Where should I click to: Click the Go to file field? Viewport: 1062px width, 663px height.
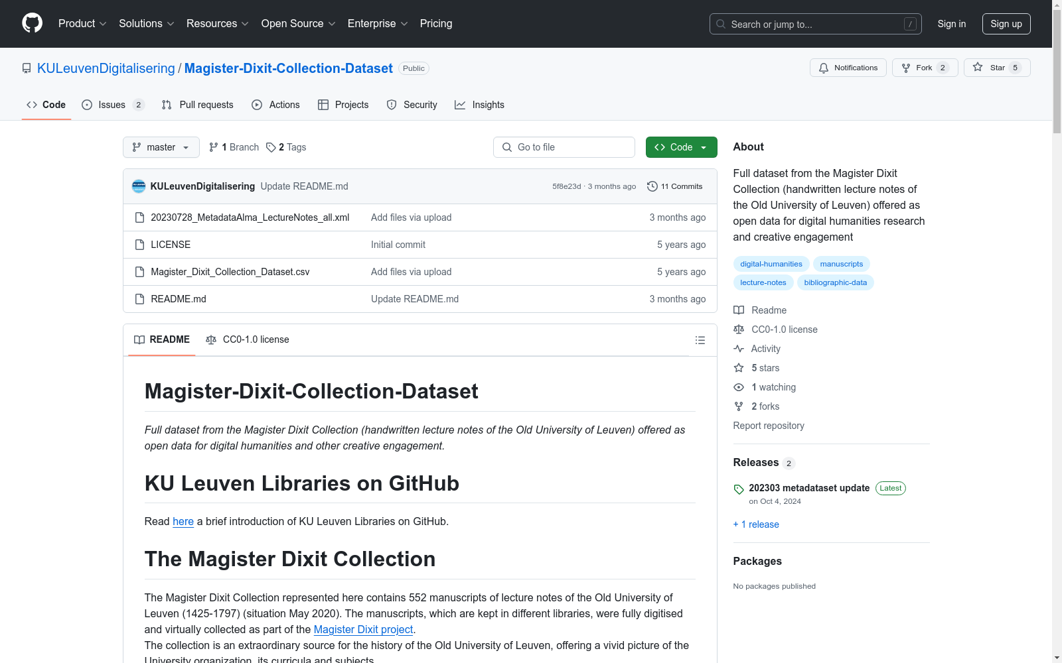[564, 147]
